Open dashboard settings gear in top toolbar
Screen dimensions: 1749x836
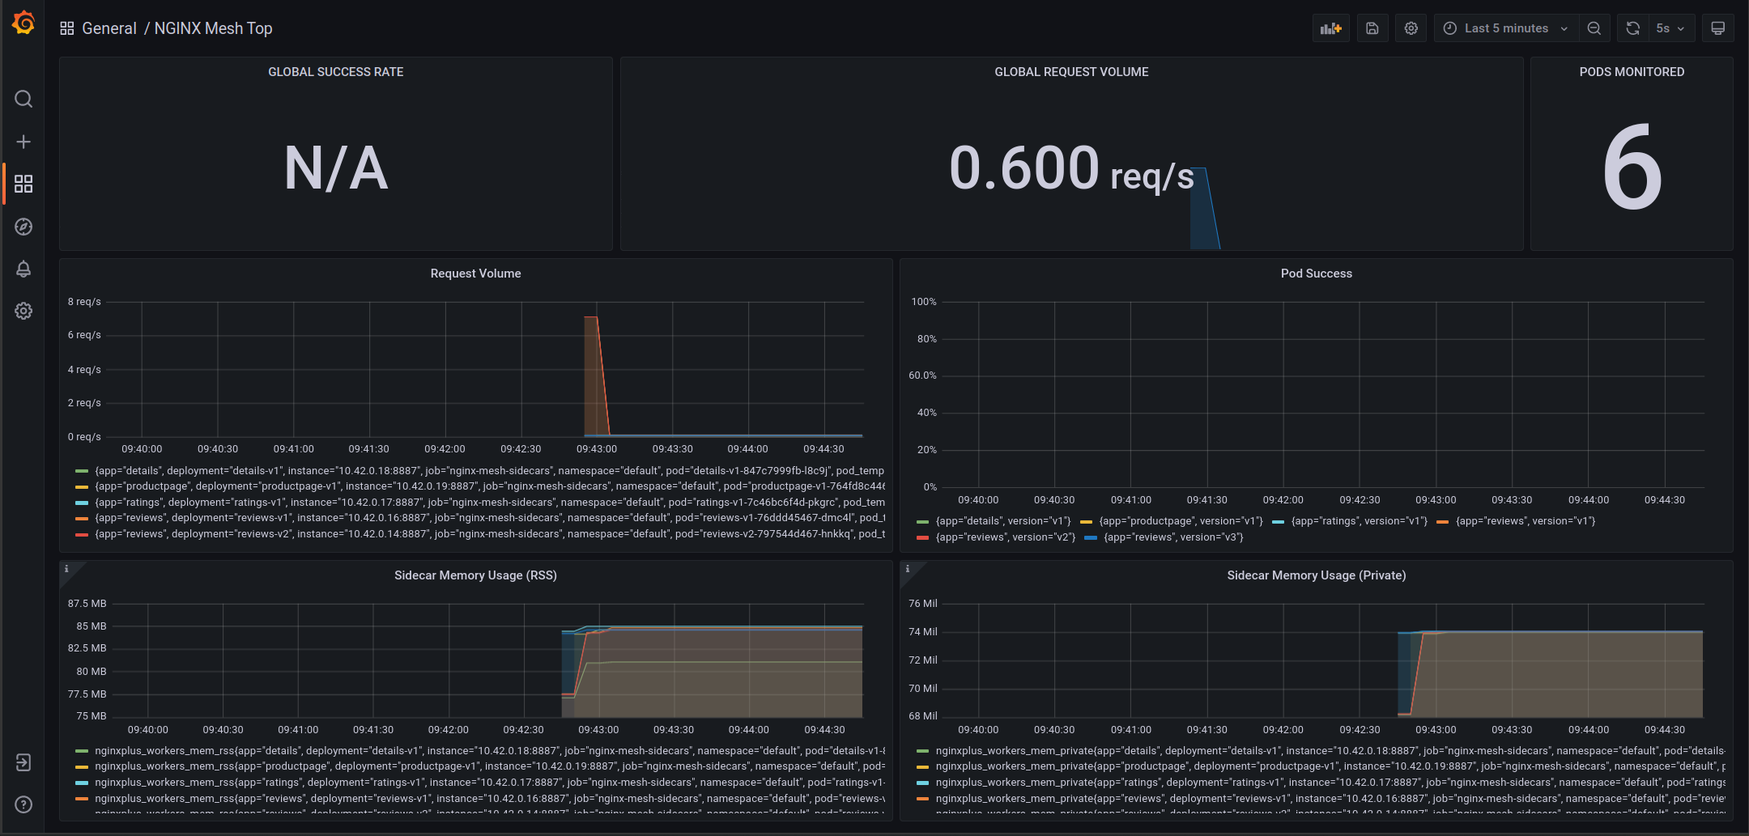1411,28
